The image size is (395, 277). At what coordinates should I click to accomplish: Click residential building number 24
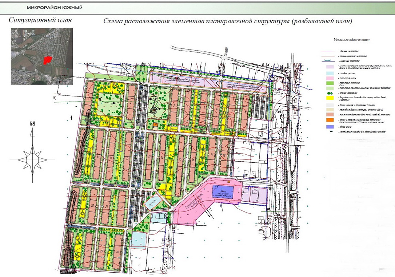(x=88, y=250)
